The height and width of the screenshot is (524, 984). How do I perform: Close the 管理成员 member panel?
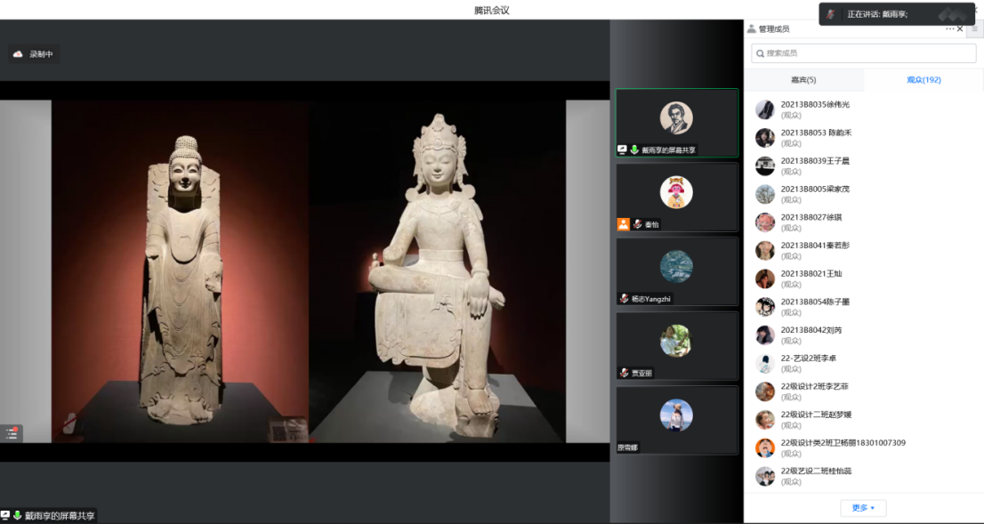pos(960,28)
